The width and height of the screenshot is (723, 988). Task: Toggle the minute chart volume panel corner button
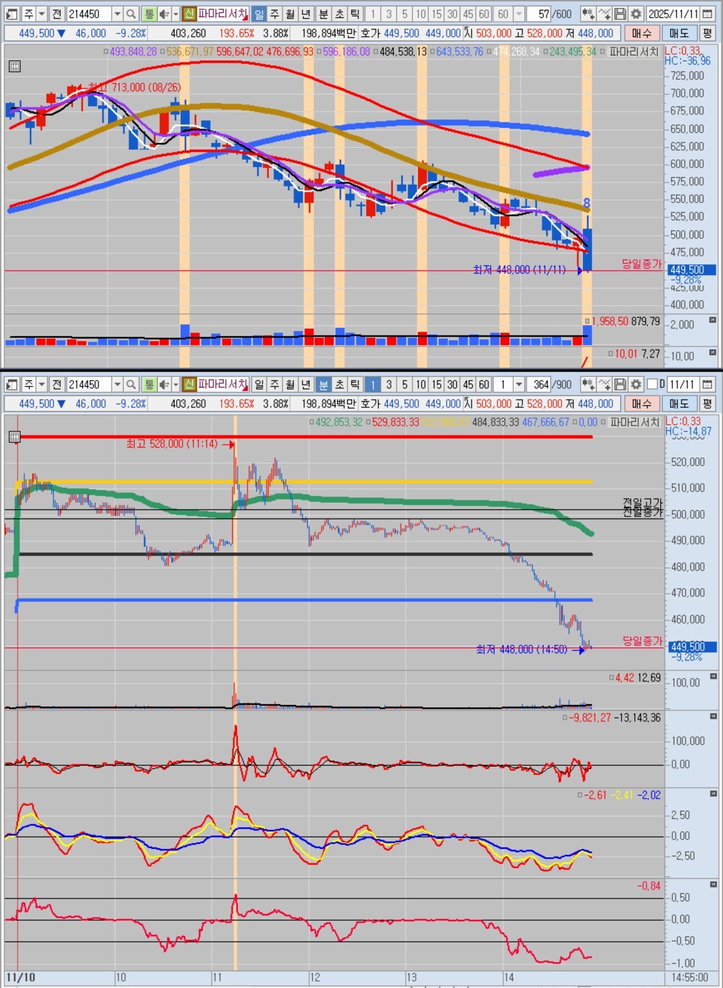[713, 676]
